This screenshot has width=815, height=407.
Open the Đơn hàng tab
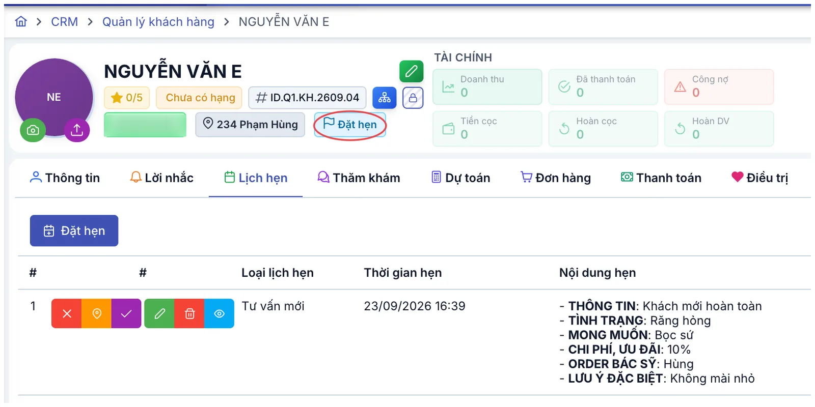(x=555, y=178)
